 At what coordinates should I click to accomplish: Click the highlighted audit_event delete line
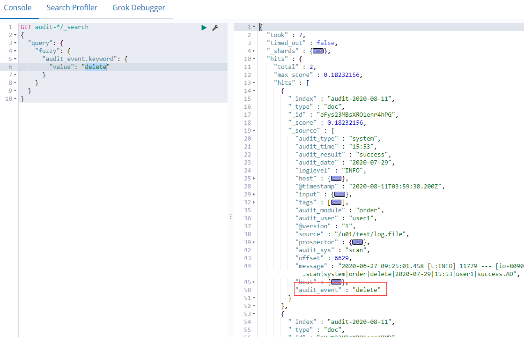pyautogui.click(x=340, y=289)
